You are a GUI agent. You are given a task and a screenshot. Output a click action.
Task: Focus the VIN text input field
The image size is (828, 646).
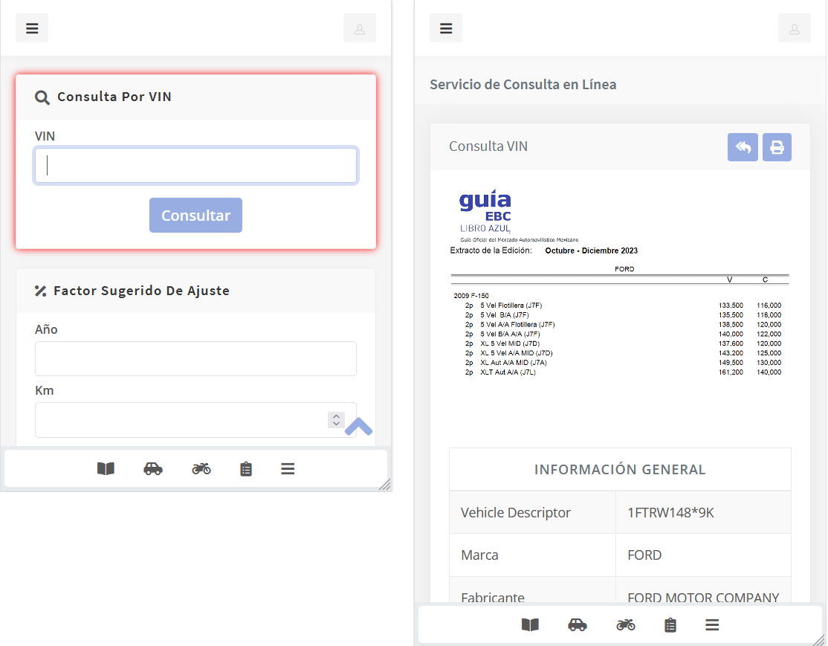pyautogui.click(x=195, y=166)
